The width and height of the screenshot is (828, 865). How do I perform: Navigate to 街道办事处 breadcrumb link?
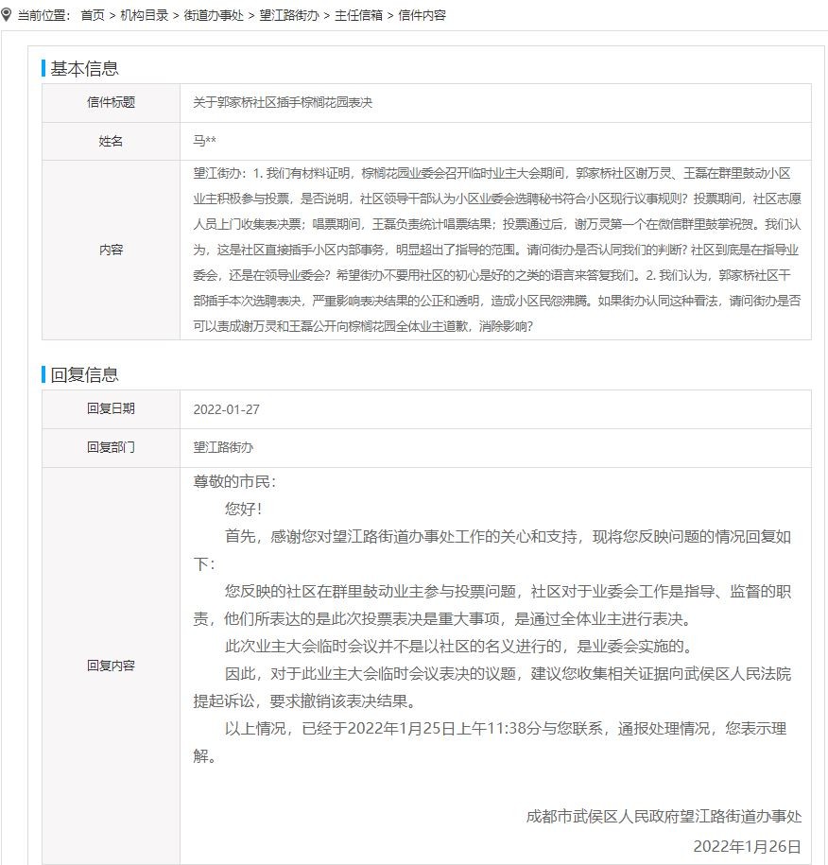tap(215, 16)
